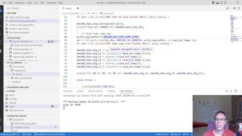The width and height of the screenshot is (242, 136).
Task: Switch to the main.c editor tab
Action: (68, 8)
